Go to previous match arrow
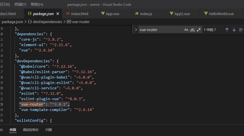 click(227, 30)
